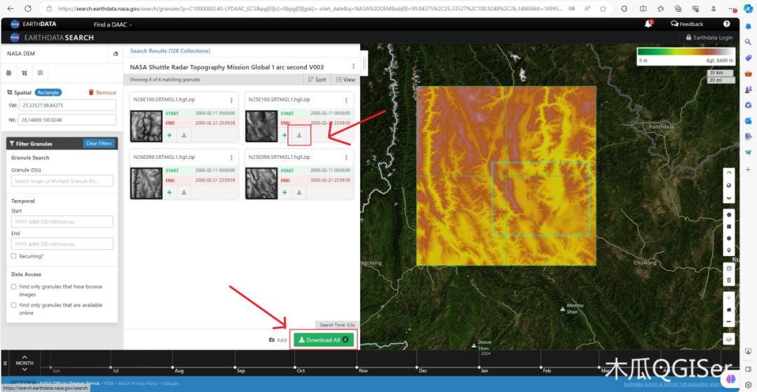Open options menu for N25E099.SRTMGL1.hgt.zip

[346, 157]
